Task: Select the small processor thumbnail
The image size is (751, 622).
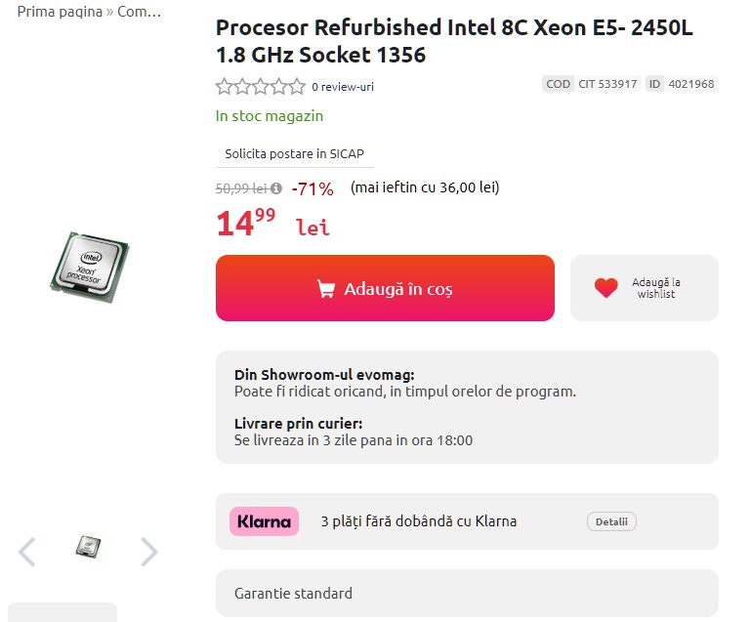Action: [x=89, y=547]
